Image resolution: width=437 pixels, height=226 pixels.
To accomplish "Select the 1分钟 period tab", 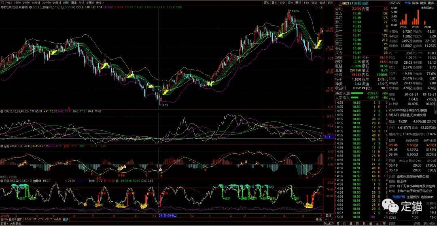I will pyautogui.click(x=17, y=2).
